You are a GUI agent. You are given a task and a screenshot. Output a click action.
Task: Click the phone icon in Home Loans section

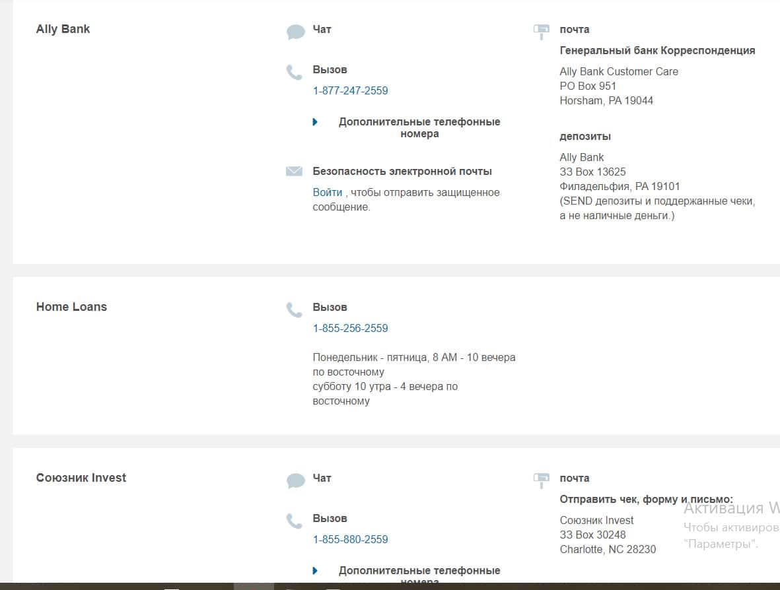[x=294, y=310]
